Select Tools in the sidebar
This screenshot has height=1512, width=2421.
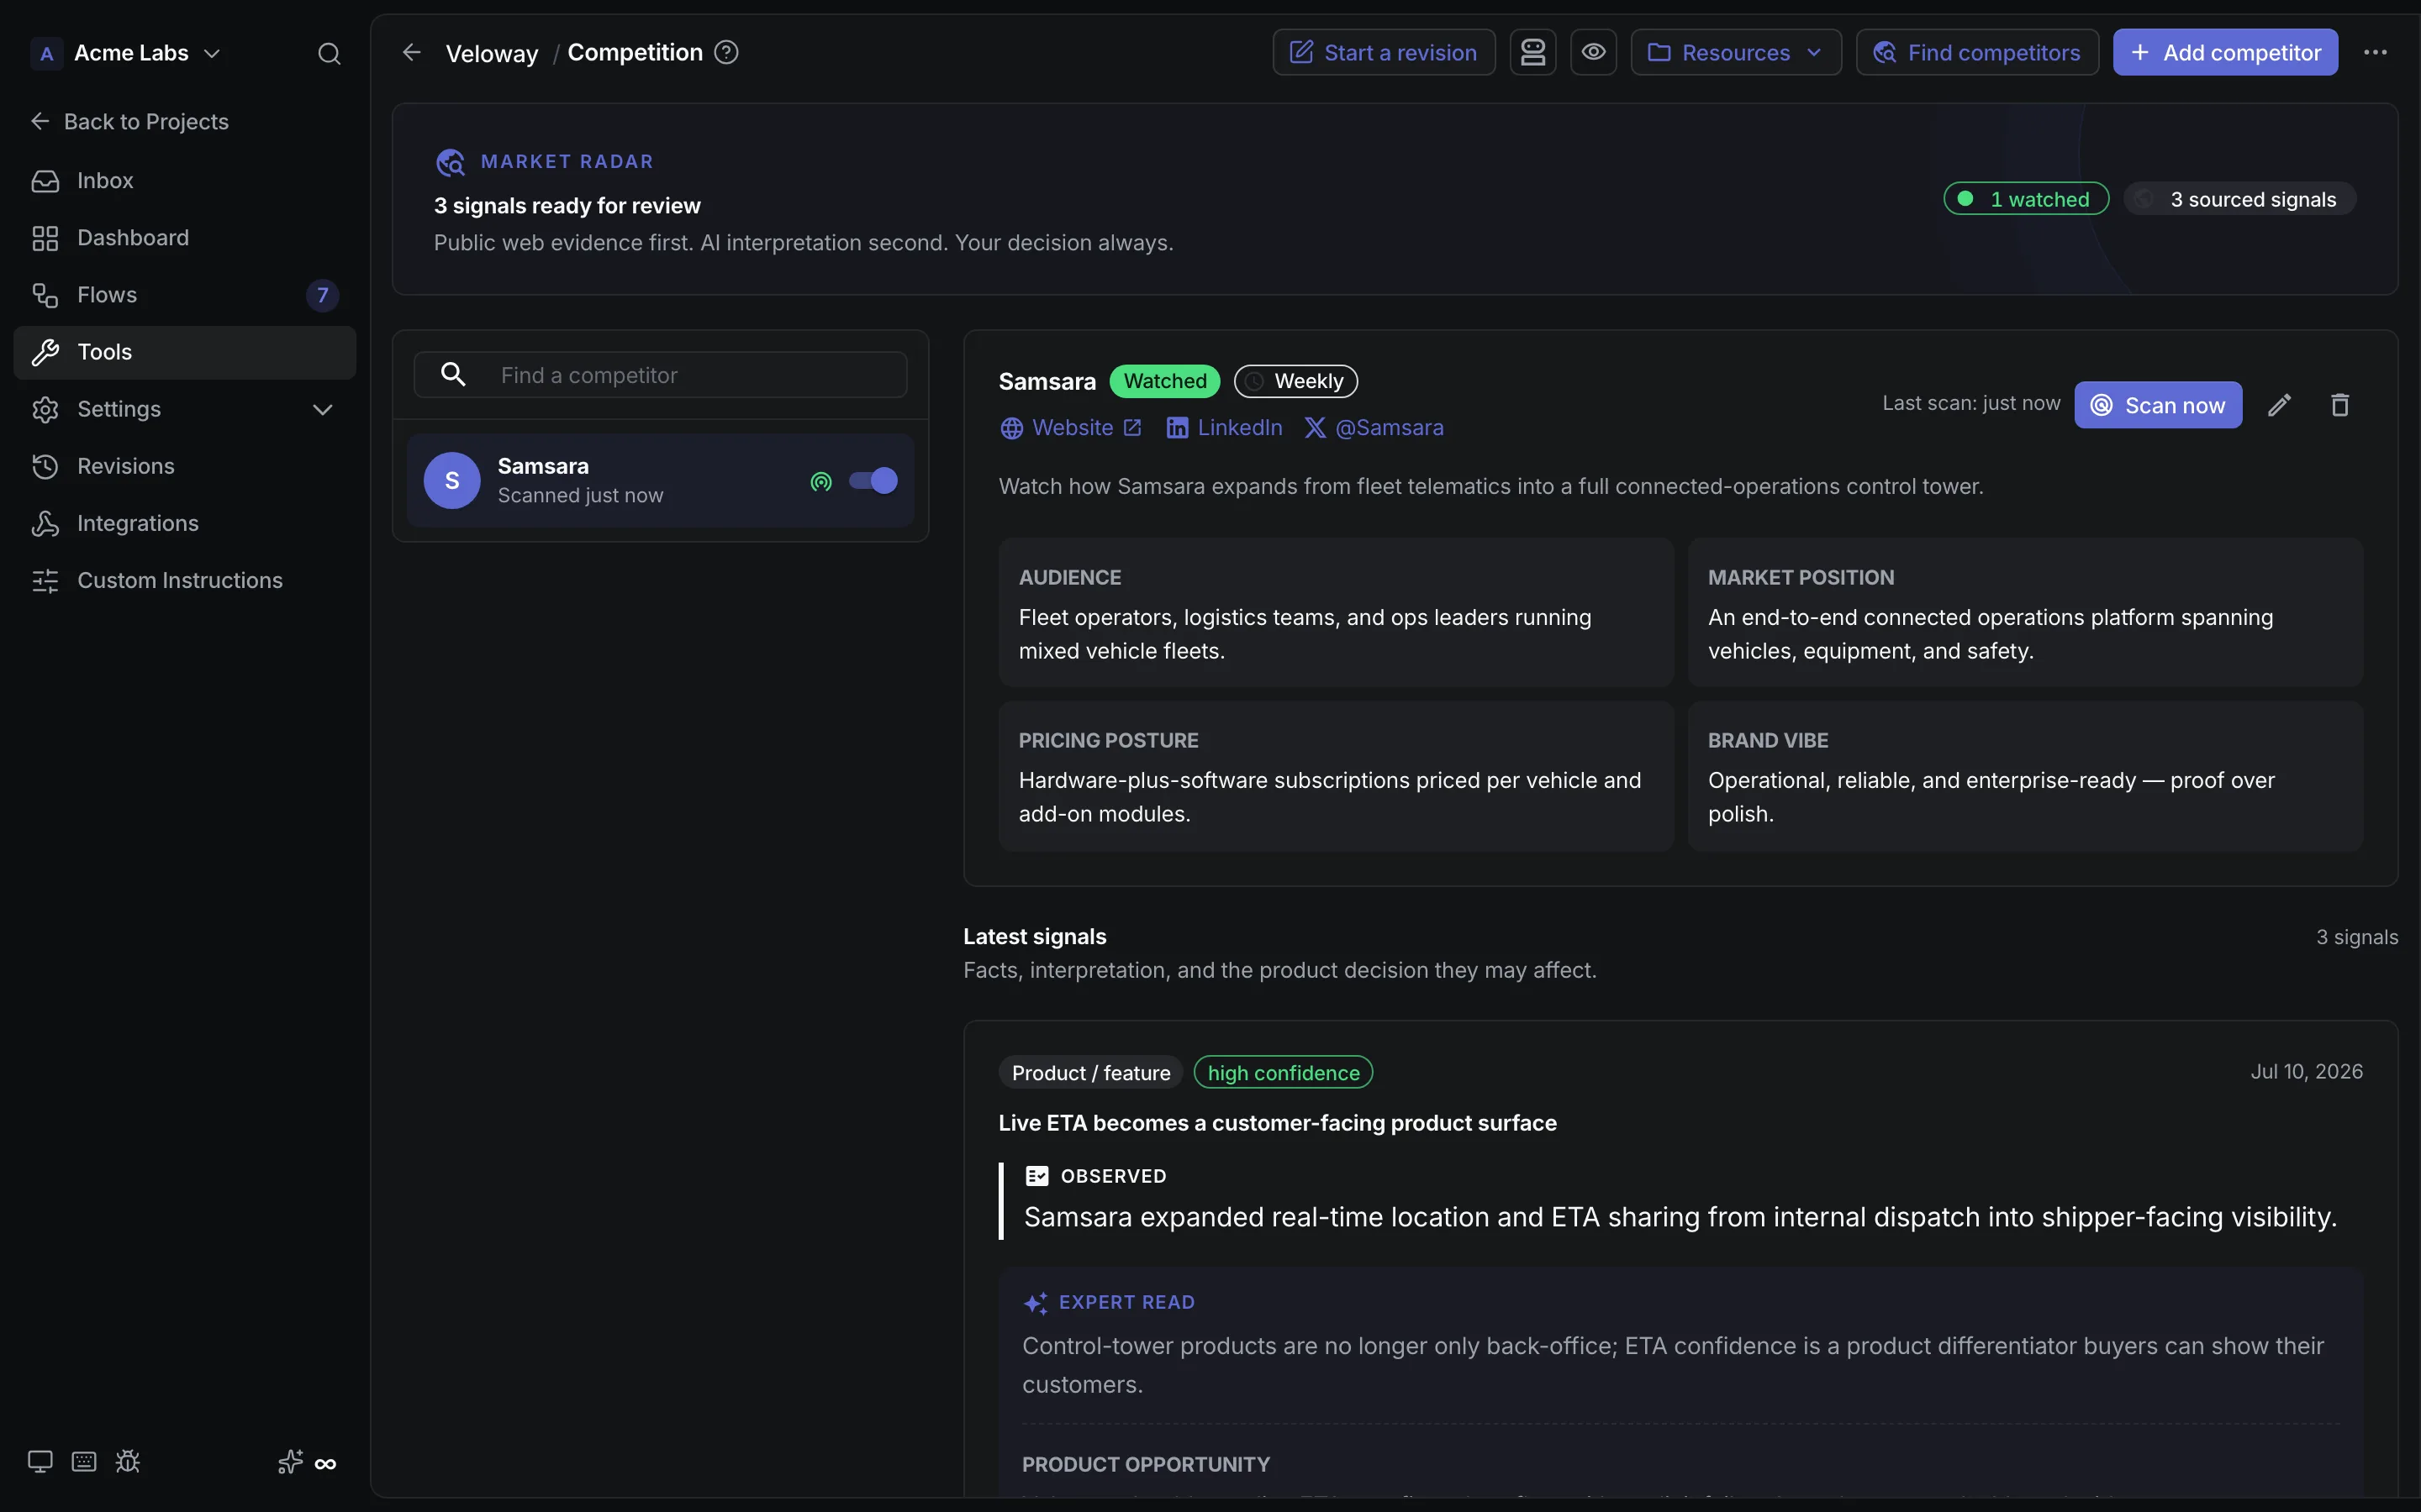[x=185, y=352]
